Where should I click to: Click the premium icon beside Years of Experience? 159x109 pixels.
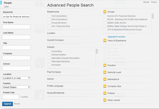click(x=105, y=40)
